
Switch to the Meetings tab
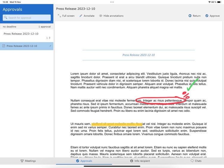point(28,161)
